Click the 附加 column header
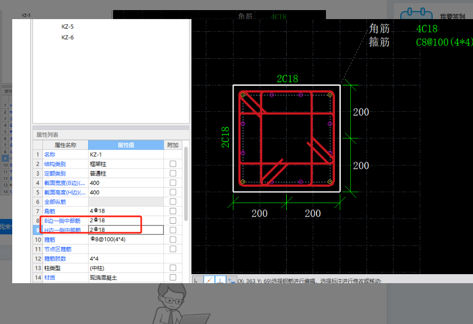 click(x=173, y=145)
